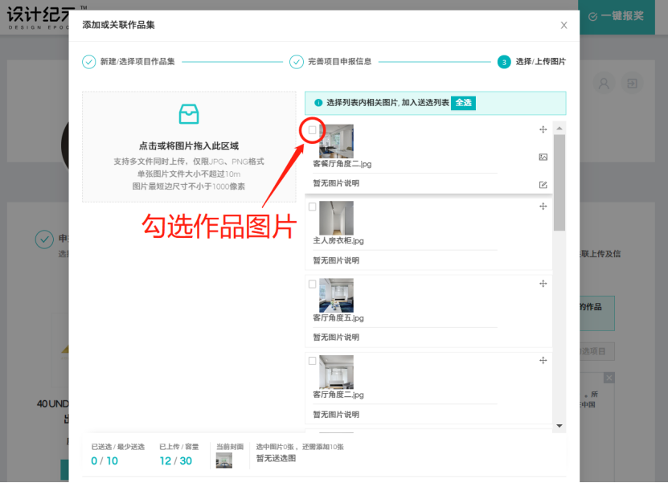This screenshot has height=483, width=668.
Task: Click the move handle on 客厅角度二.jpg
Action: tap(543, 361)
